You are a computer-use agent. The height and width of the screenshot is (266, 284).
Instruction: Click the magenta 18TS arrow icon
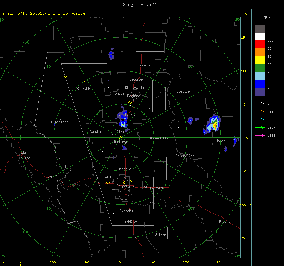tap(260, 135)
